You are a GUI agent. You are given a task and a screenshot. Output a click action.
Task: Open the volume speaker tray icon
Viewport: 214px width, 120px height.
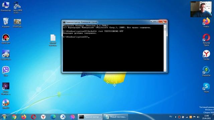(198, 117)
